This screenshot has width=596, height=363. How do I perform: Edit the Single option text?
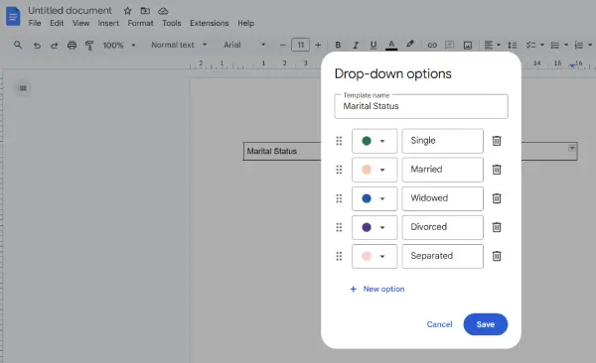tap(443, 141)
